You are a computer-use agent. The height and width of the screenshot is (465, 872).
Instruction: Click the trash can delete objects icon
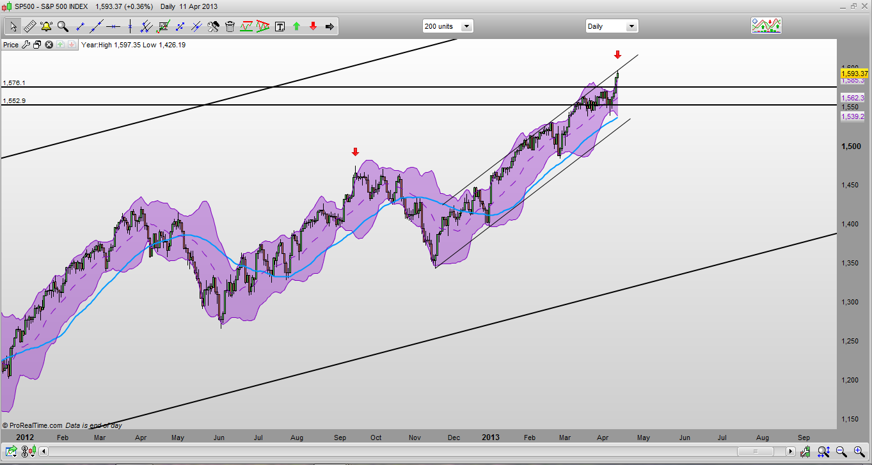[230, 26]
